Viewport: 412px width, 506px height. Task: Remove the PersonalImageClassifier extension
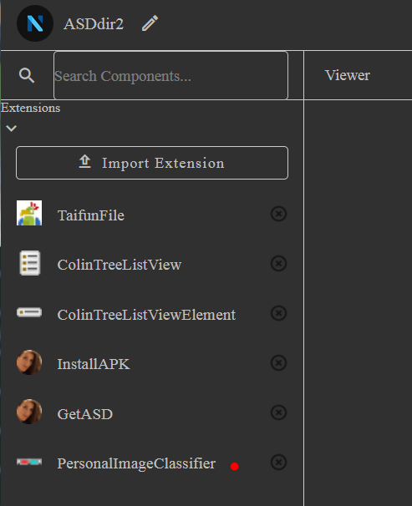(x=278, y=462)
